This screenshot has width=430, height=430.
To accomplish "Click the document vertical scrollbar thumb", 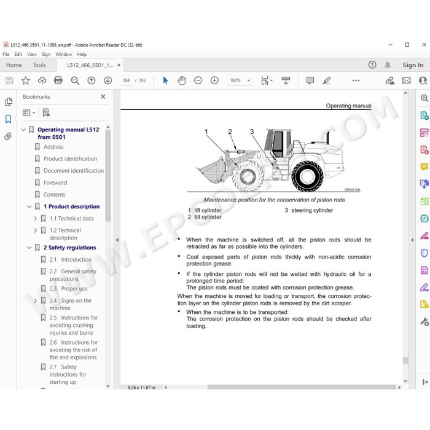I will tap(405, 361).
